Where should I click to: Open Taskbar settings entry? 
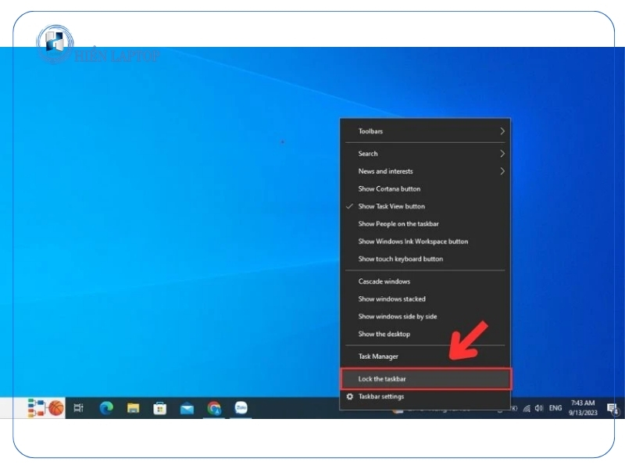425,396
